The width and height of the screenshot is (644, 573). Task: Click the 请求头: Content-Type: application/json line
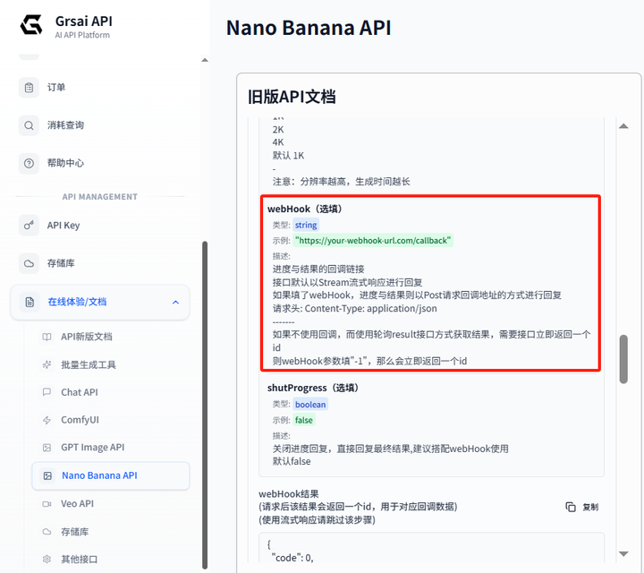click(x=355, y=309)
